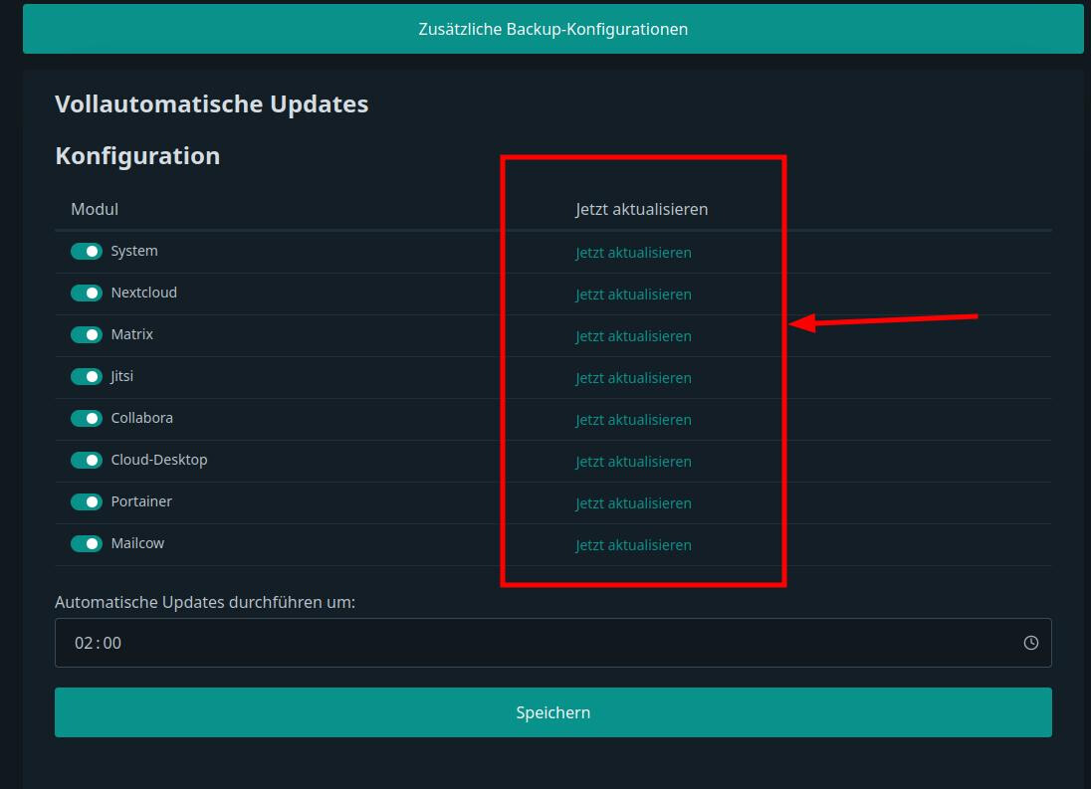
Task: Toggle the Portainer update switch
Action: click(x=87, y=502)
